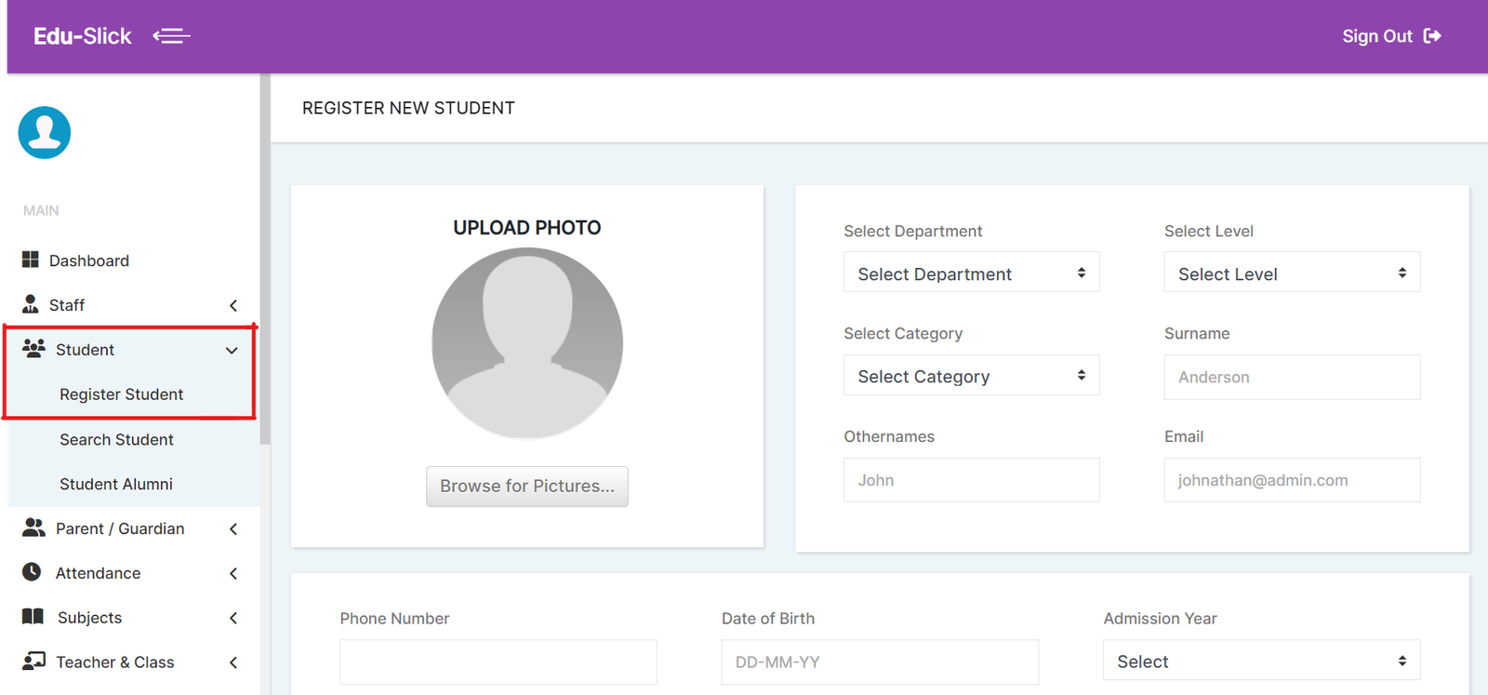Image resolution: width=1488 pixels, height=695 pixels.
Task: Open the Select Category dropdown
Action: point(971,376)
